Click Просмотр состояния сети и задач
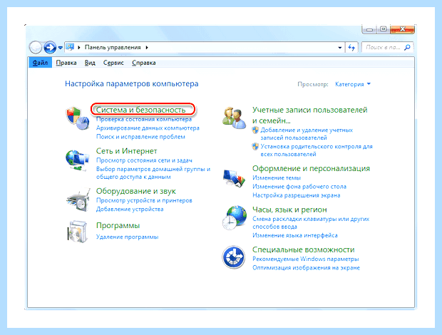 (x=144, y=160)
